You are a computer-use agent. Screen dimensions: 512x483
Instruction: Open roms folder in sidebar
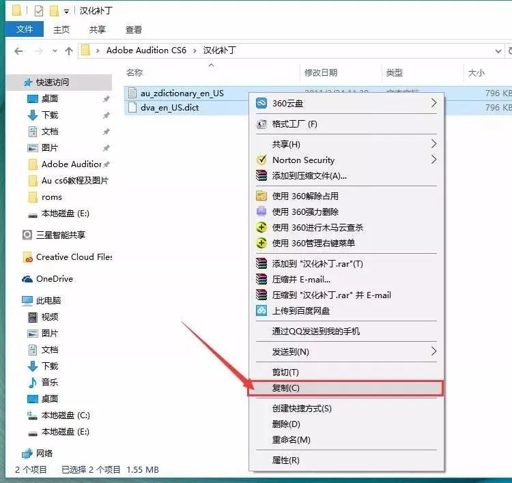(x=46, y=197)
